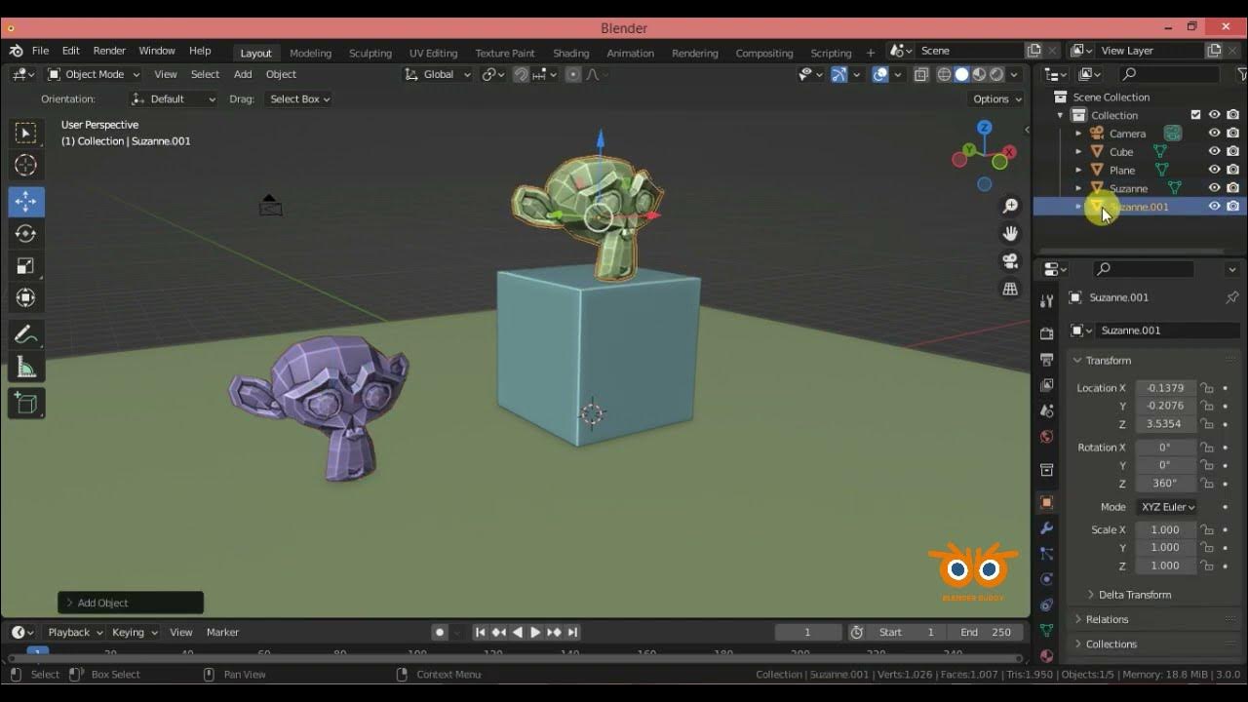The image size is (1248, 702).
Task: Open the Tool properties tab
Action: click(1047, 300)
